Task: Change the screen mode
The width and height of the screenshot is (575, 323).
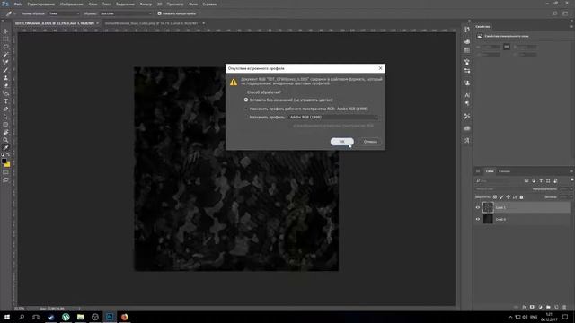Action: click(x=5, y=179)
